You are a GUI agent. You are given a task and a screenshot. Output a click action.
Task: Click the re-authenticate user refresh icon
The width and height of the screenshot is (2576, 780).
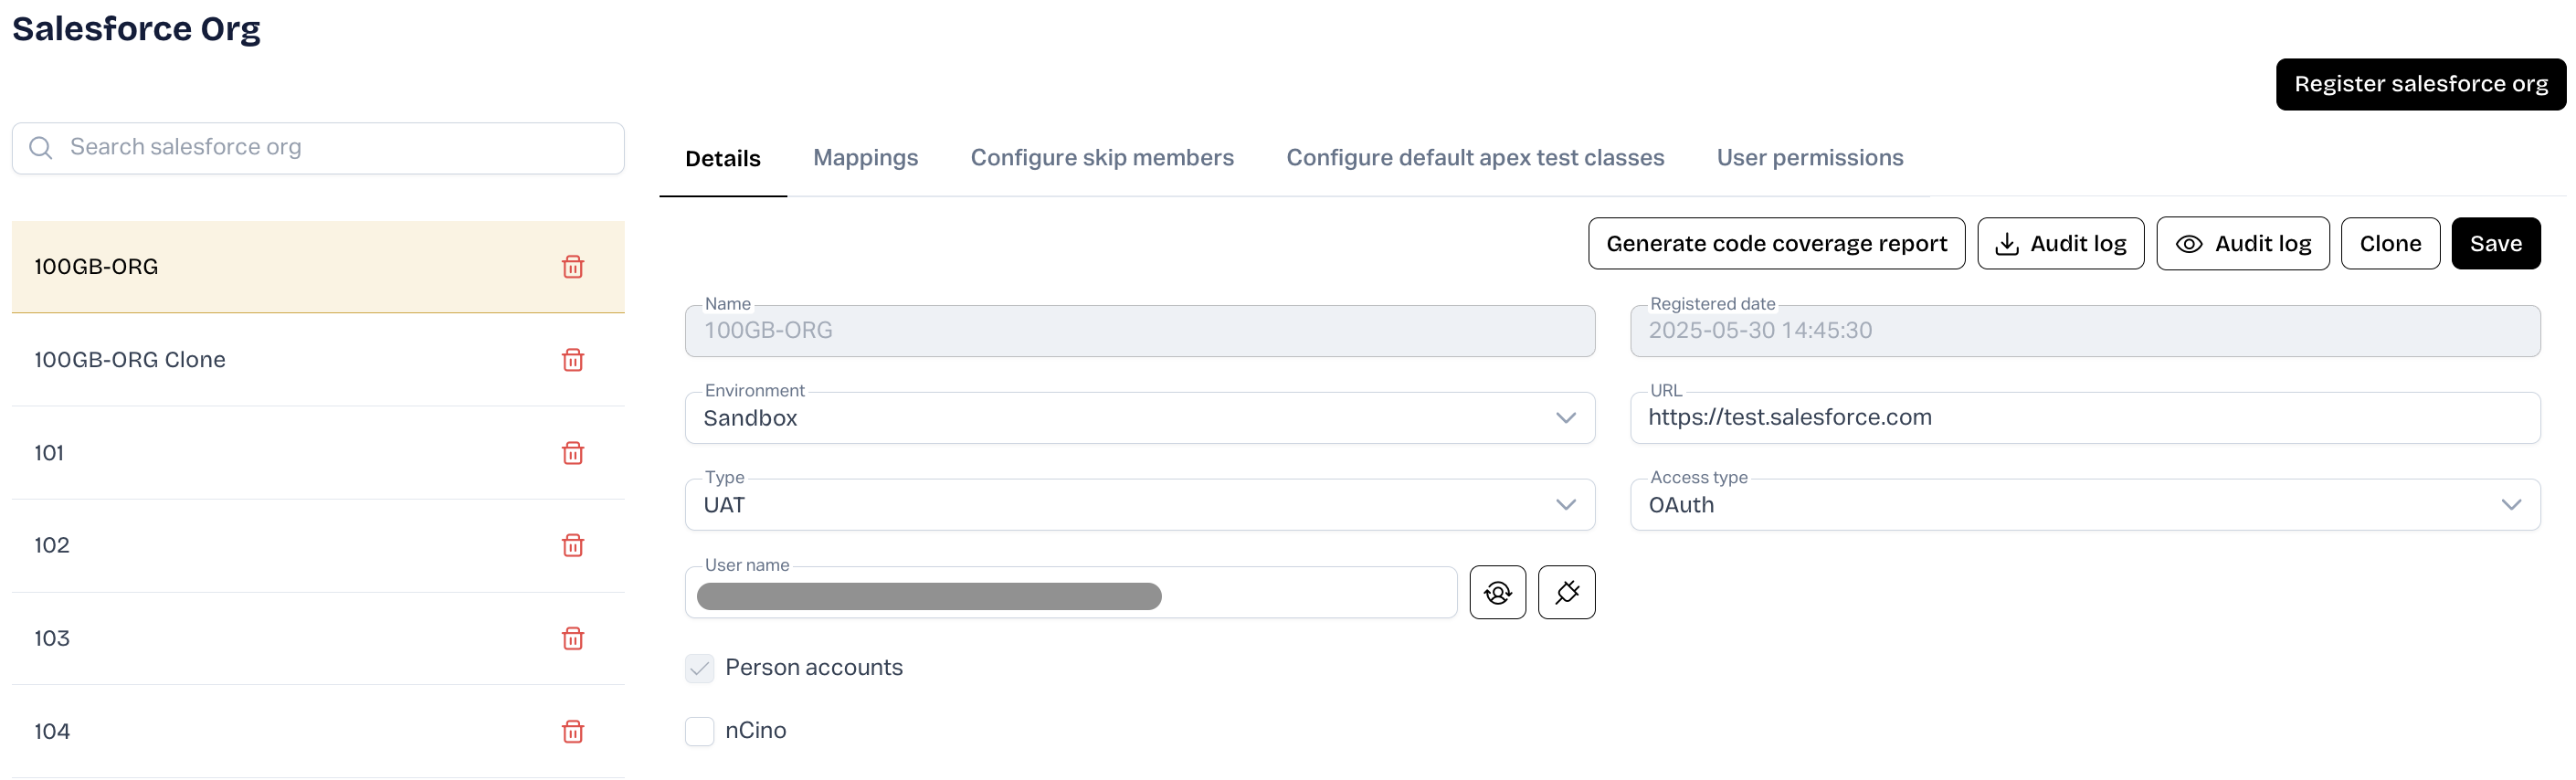click(1497, 593)
